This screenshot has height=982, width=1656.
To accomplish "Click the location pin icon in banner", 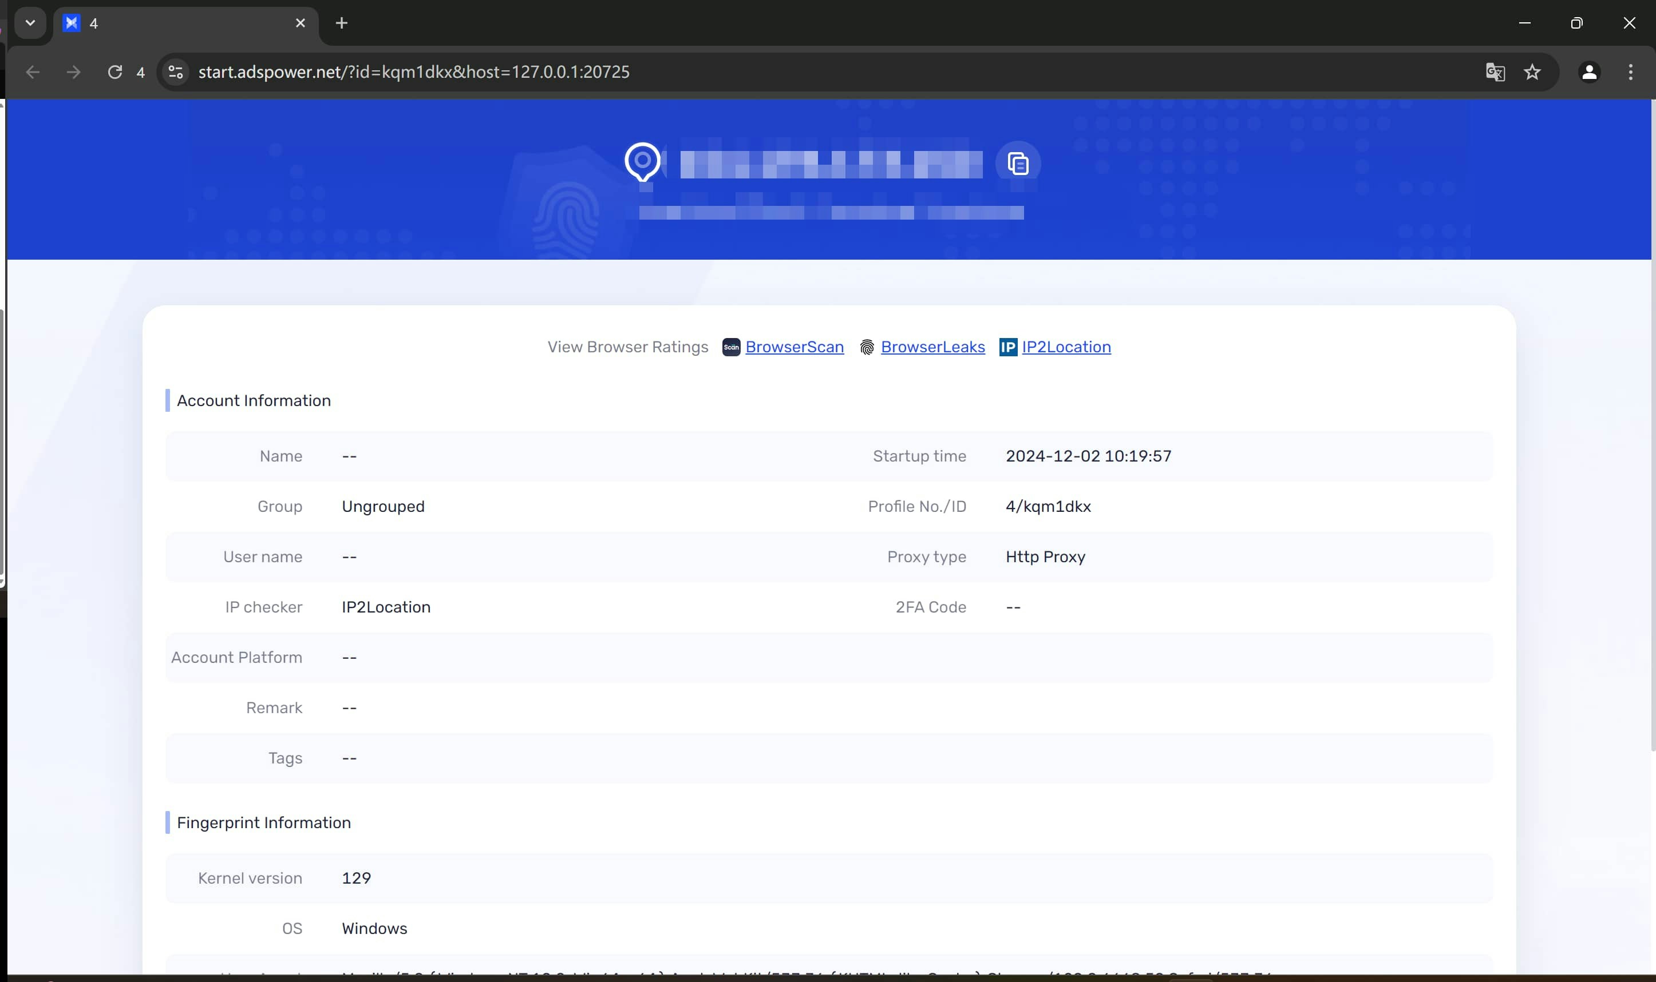I will (x=642, y=161).
